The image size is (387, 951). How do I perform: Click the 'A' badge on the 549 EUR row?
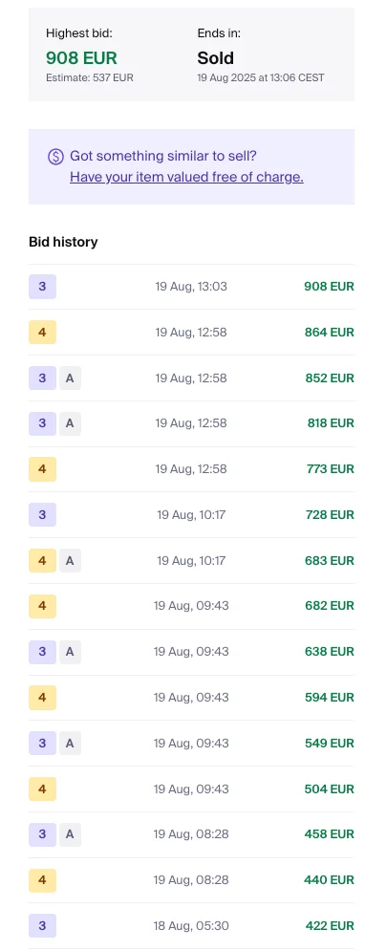[70, 743]
